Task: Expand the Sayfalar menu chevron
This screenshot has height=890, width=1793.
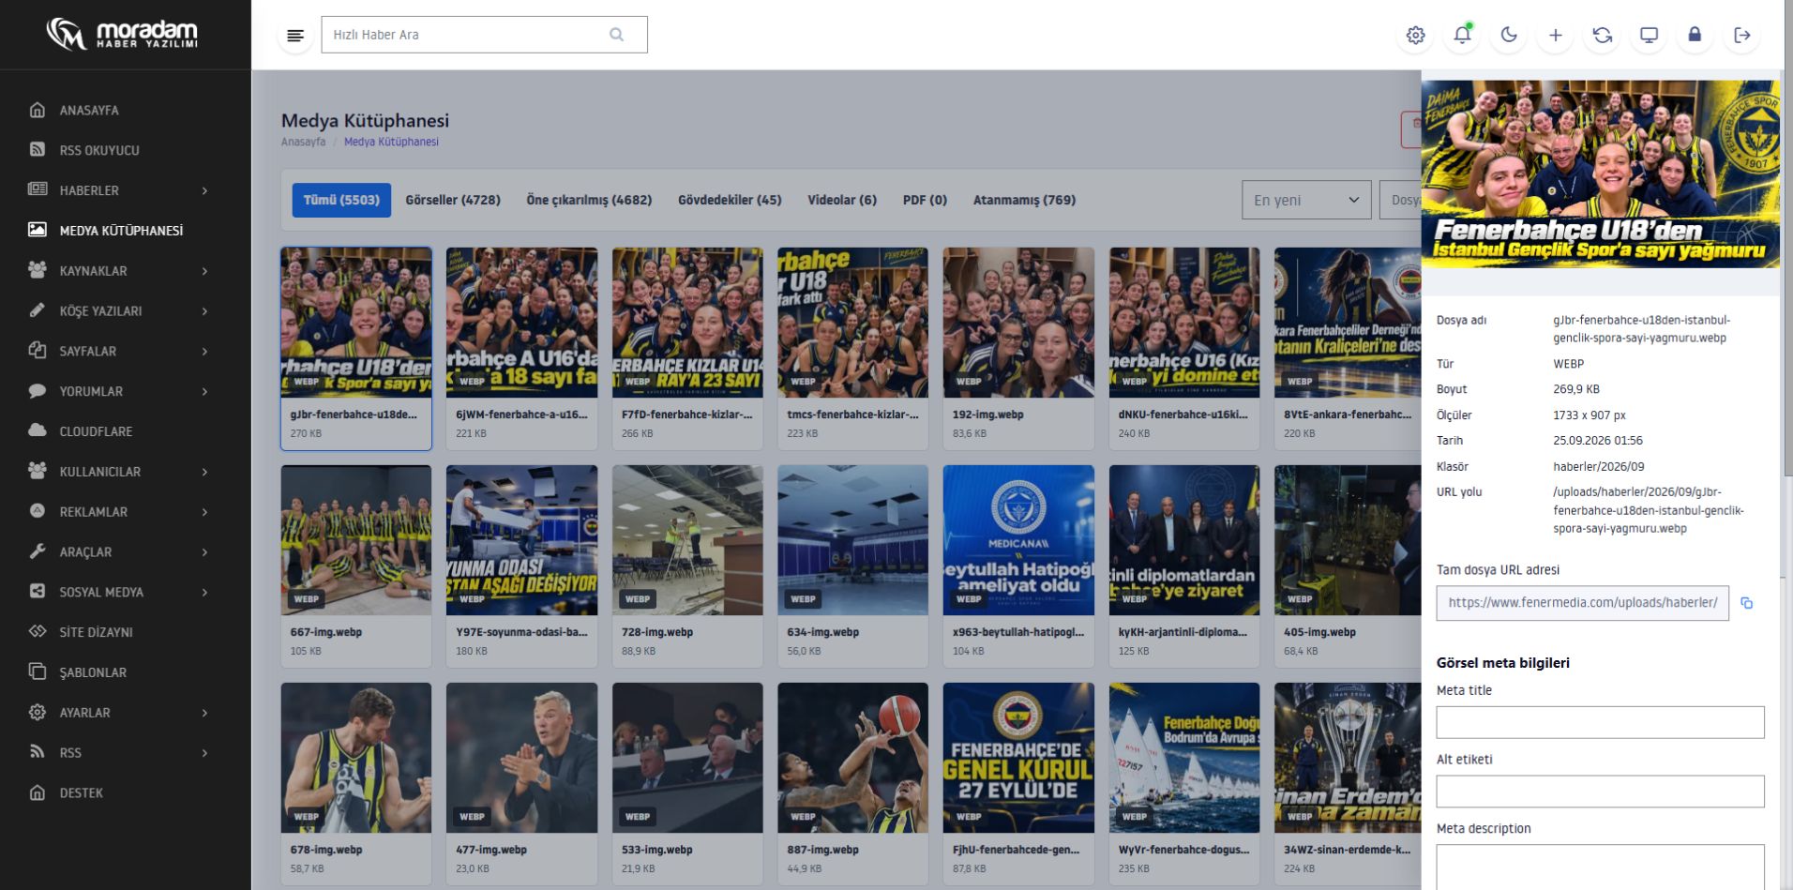Action: point(204,352)
